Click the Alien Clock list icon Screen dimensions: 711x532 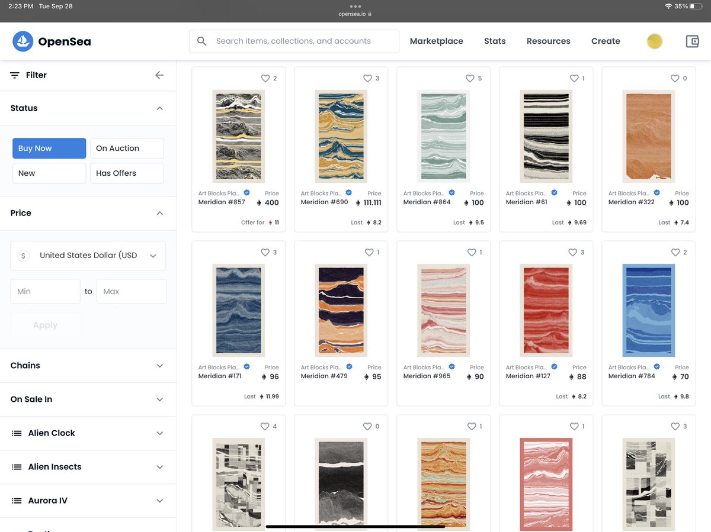click(x=17, y=433)
